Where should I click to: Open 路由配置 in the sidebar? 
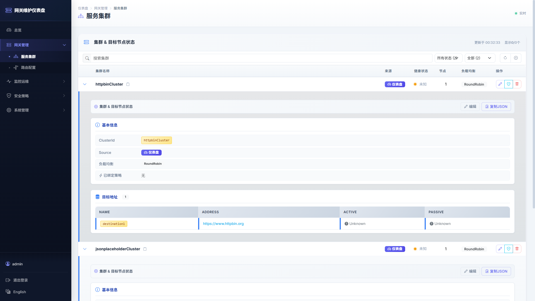tap(36, 67)
